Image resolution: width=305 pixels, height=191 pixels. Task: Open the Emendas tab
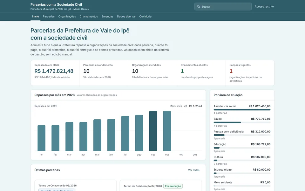pyautogui.click(x=107, y=17)
